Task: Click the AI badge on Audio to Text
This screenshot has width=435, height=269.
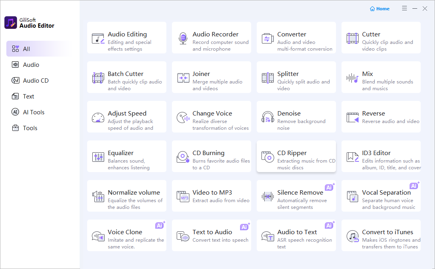Action: click(x=329, y=225)
